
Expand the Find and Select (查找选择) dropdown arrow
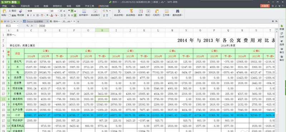tap(182, 15)
